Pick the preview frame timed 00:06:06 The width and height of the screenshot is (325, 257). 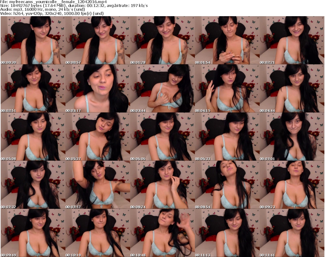(162, 137)
